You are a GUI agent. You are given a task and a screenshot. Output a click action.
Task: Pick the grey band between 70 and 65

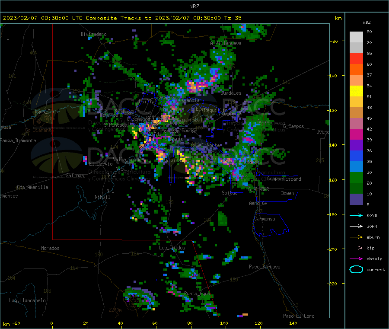(x=356, y=48)
